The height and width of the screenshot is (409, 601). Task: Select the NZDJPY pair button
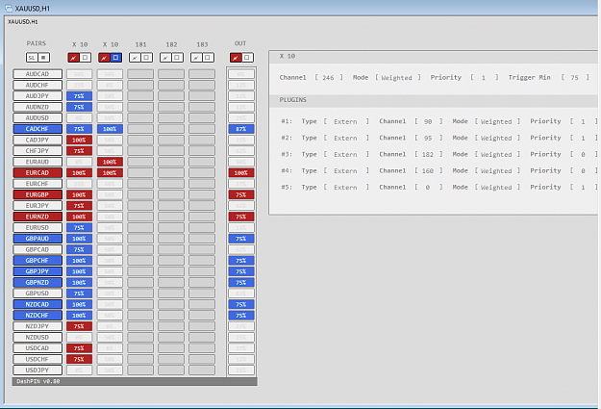[x=38, y=326]
